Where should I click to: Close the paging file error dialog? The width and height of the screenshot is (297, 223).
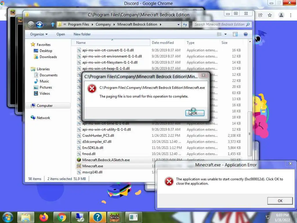tap(203, 75)
